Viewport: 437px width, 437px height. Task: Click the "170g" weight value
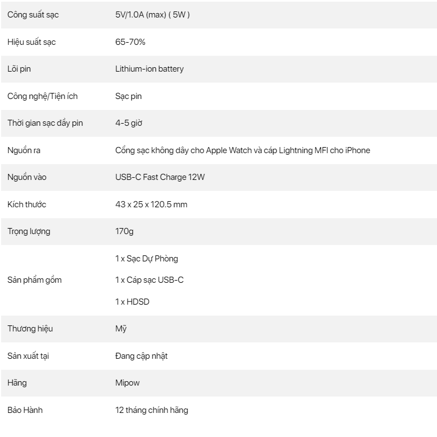pyautogui.click(x=124, y=231)
